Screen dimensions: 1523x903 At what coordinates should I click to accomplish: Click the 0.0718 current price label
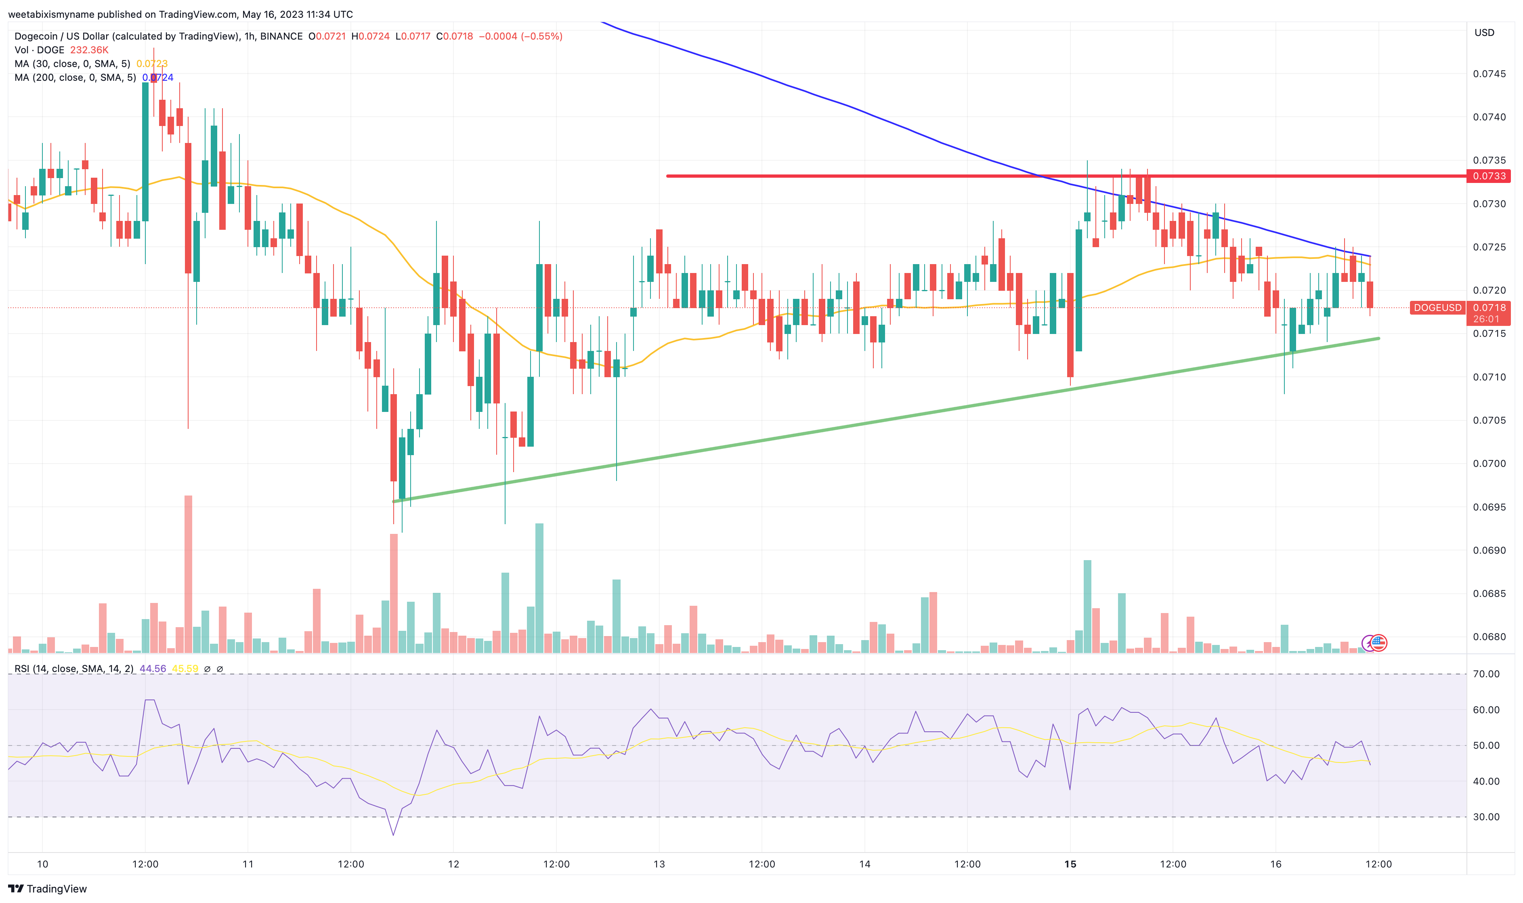pyautogui.click(x=1489, y=307)
